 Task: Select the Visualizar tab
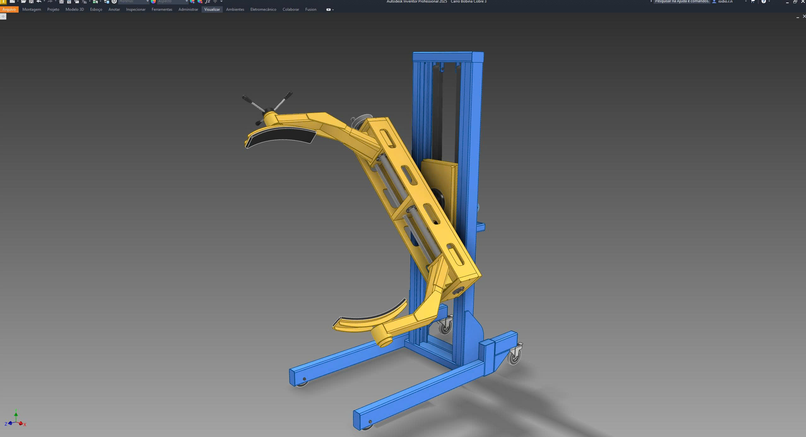pos(212,9)
